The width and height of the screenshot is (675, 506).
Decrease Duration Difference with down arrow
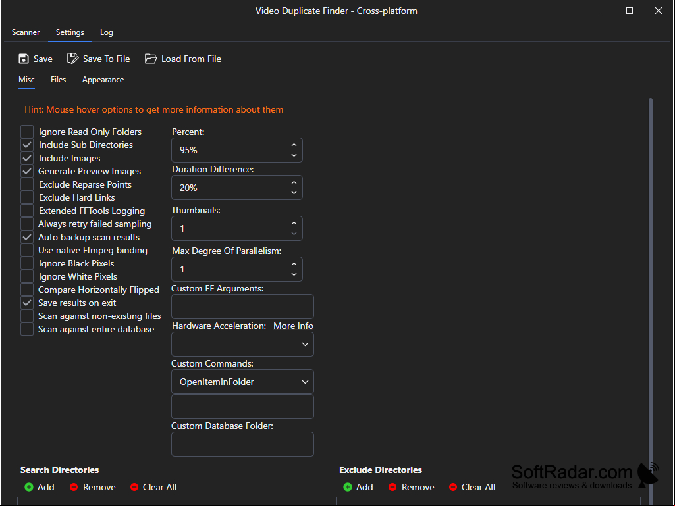pyautogui.click(x=294, y=193)
